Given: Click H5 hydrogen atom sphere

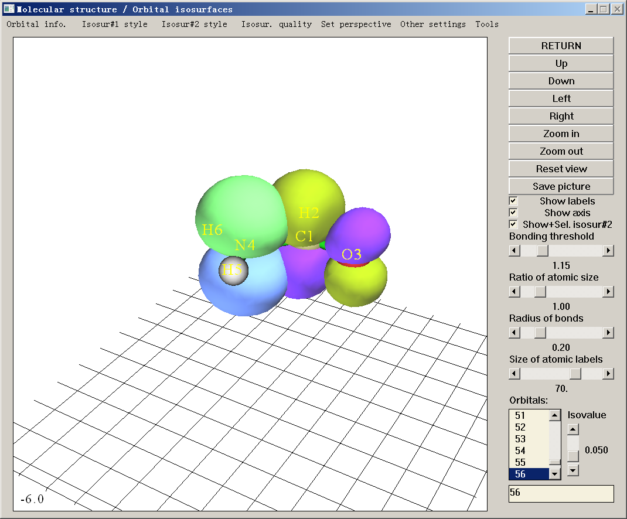Looking at the screenshot, I should (234, 270).
